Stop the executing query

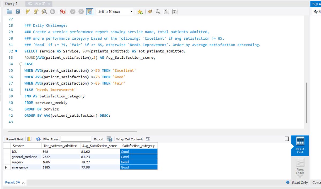pyautogui.click(x=53, y=12)
